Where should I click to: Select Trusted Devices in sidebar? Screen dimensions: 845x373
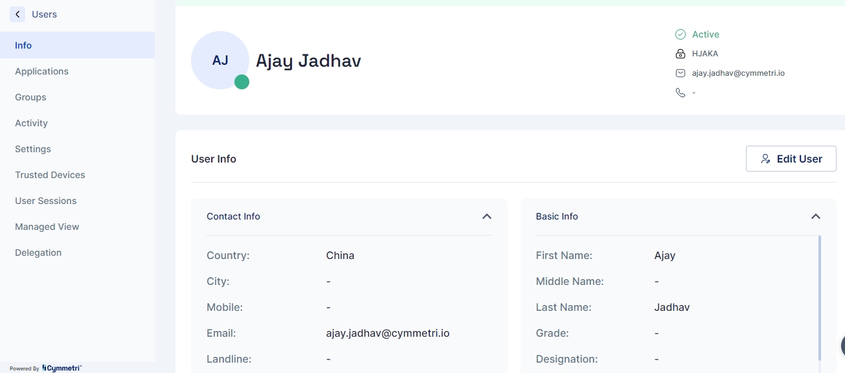(x=50, y=175)
